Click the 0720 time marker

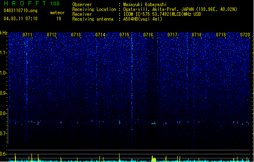point(245,35)
